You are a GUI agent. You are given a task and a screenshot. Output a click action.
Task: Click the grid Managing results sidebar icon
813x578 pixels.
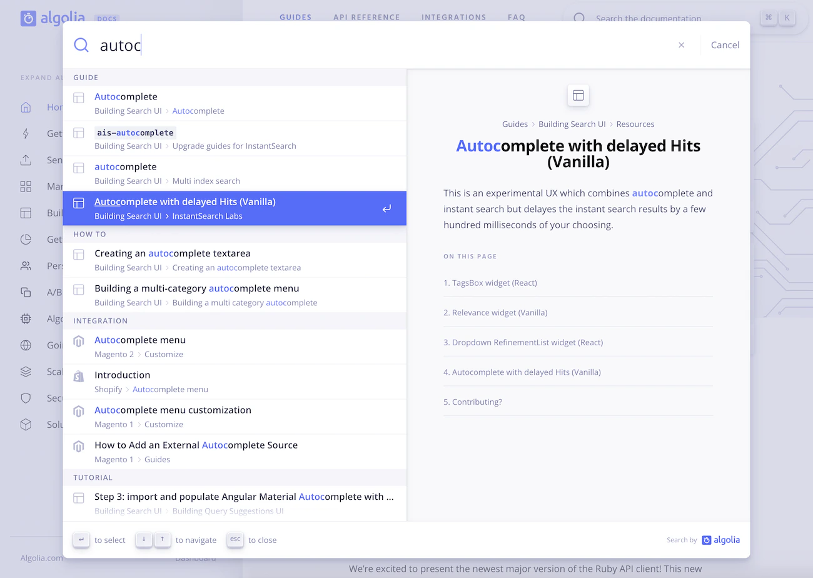point(26,186)
